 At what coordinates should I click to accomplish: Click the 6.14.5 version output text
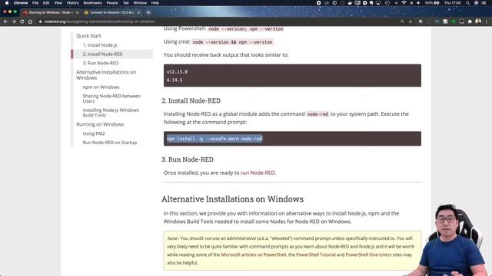coord(175,80)
